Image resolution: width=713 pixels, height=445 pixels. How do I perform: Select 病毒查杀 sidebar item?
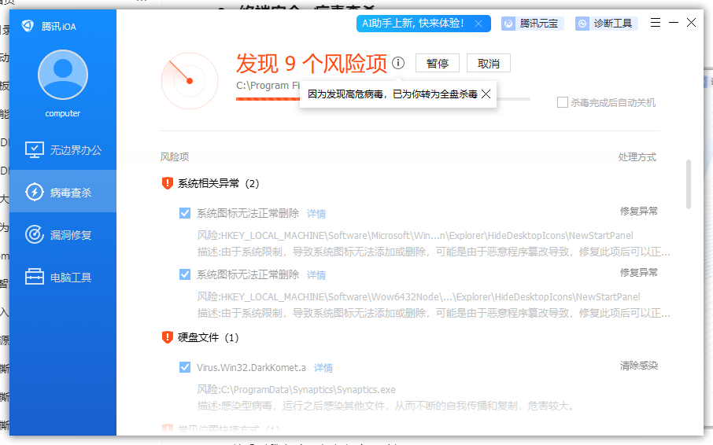click(x=63, y=192)
